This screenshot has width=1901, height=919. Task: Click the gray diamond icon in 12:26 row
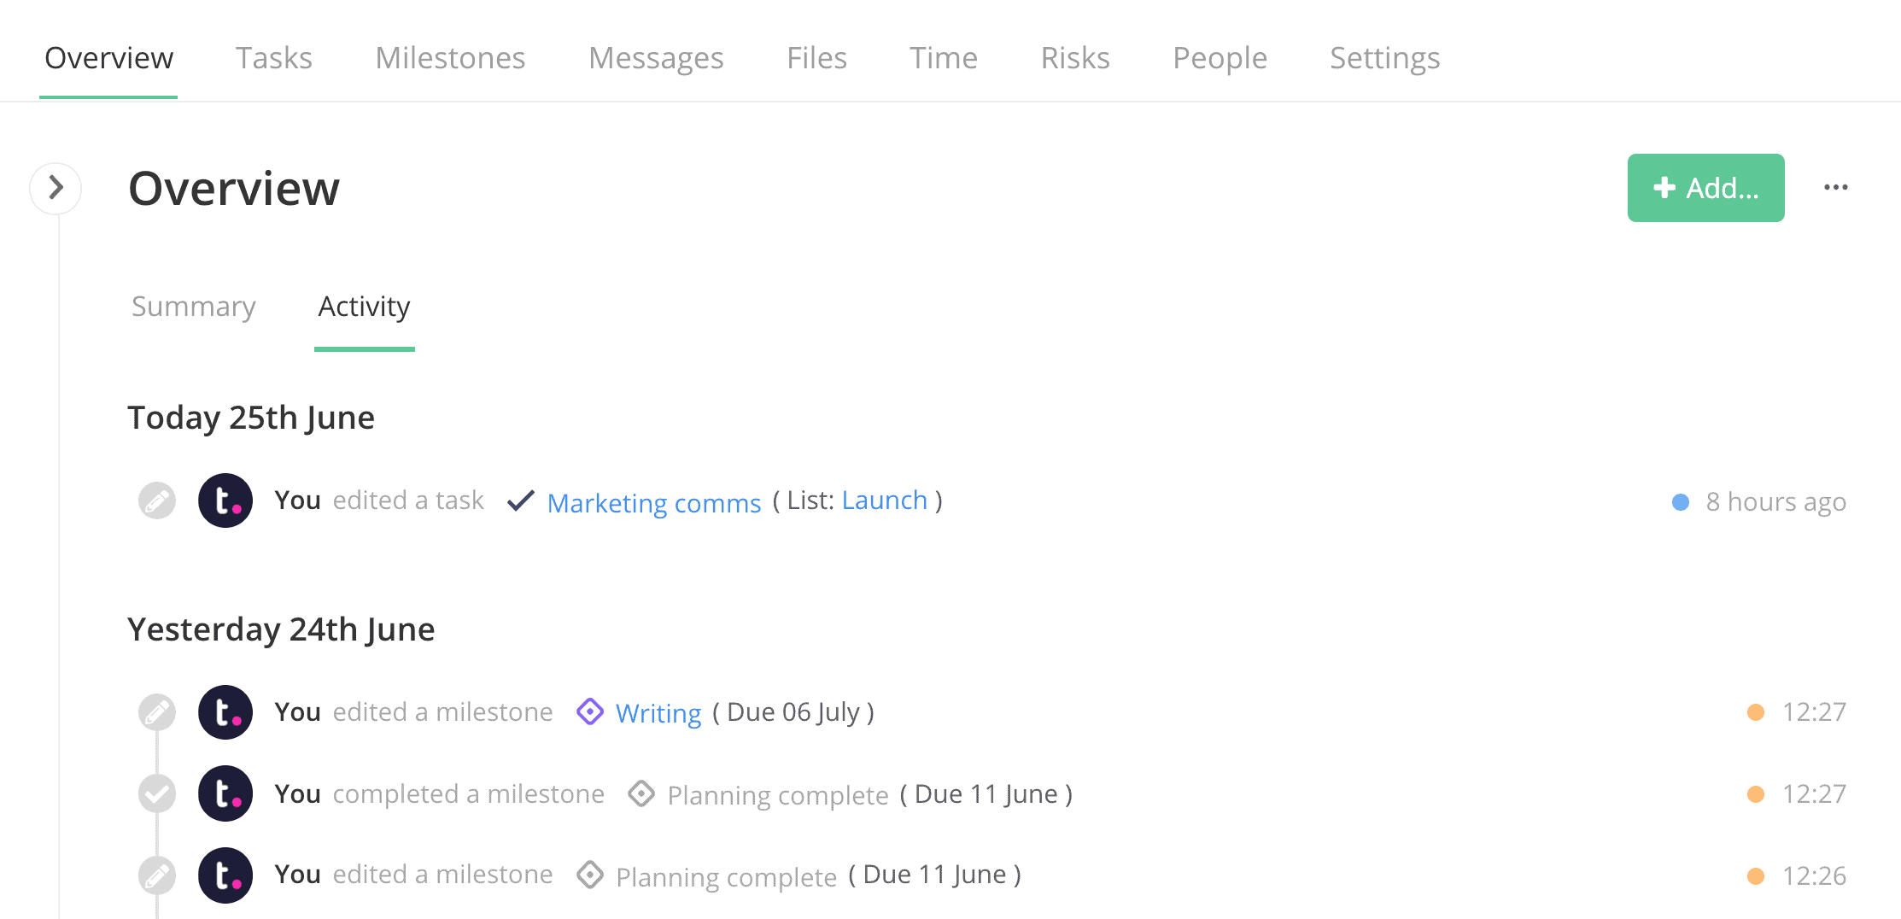tap(590, 875)
